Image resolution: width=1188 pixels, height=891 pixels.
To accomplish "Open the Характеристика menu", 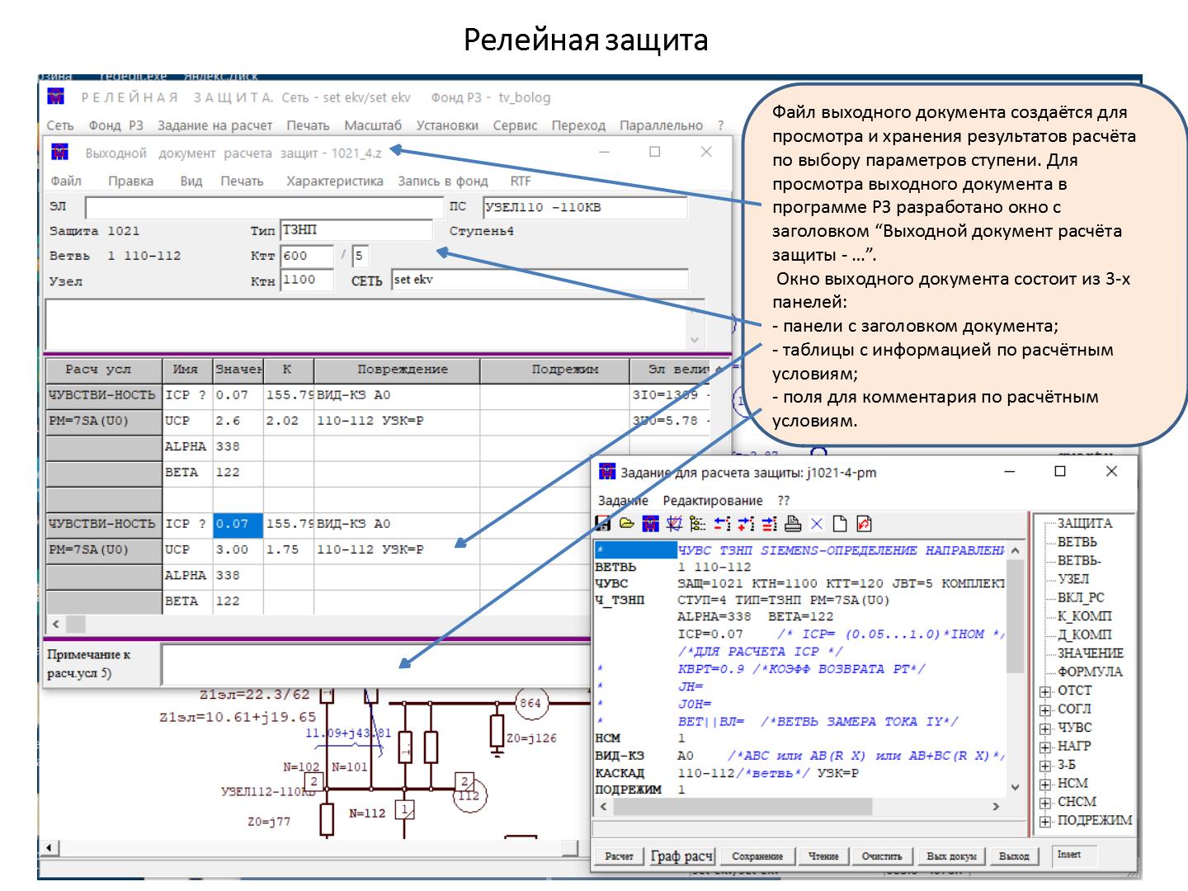I will click(334, 181).
